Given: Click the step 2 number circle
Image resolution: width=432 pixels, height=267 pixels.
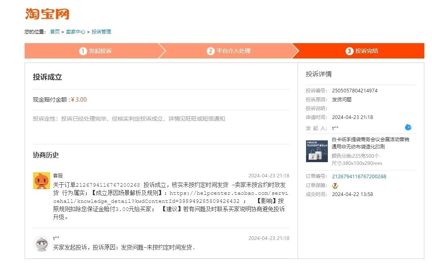Looking at the screenshot, I should tap(210, 51).
